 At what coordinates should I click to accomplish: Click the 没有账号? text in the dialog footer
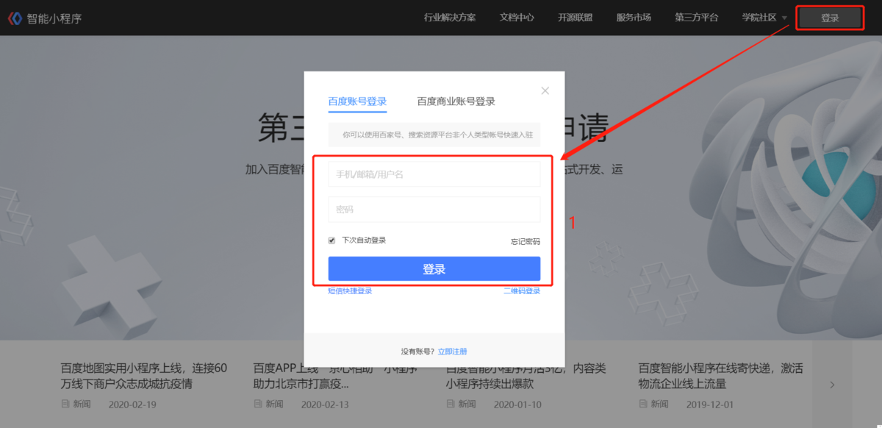(418, 352)
